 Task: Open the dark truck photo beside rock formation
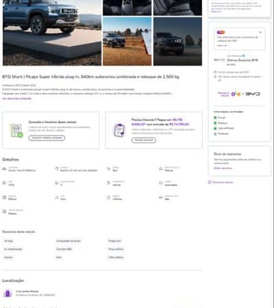[x=177, y=41]
